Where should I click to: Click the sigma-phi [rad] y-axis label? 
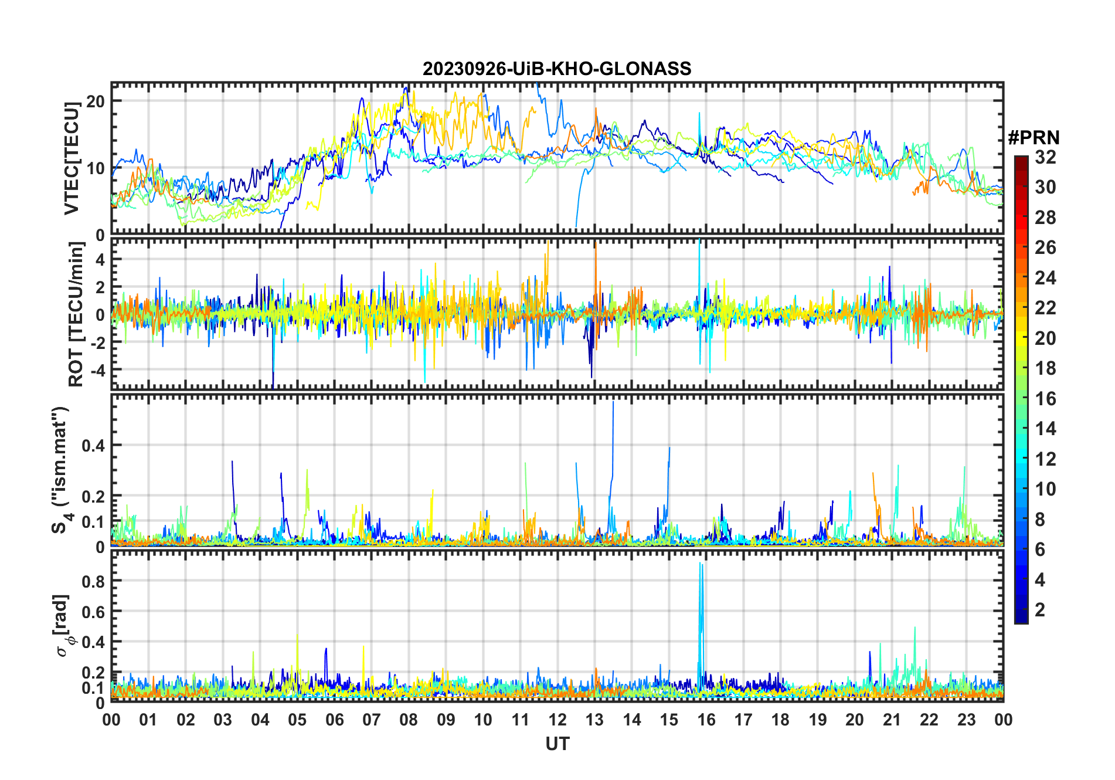63,625
